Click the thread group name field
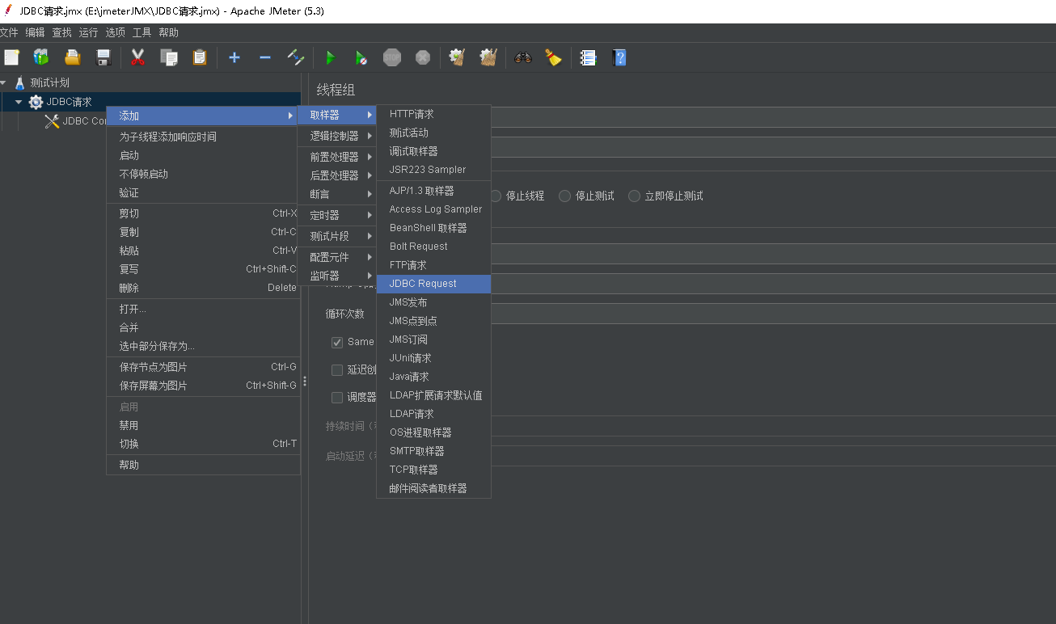The width and height of the screenshot is (1056, 624). pyautogui.click(x=772, y=117)
